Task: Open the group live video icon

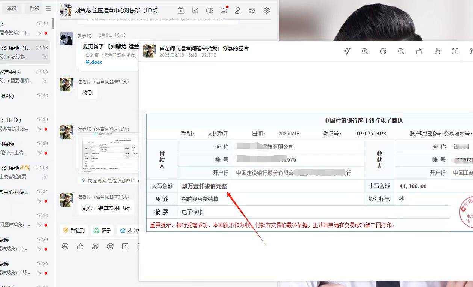Action: [x=181, y=11]
